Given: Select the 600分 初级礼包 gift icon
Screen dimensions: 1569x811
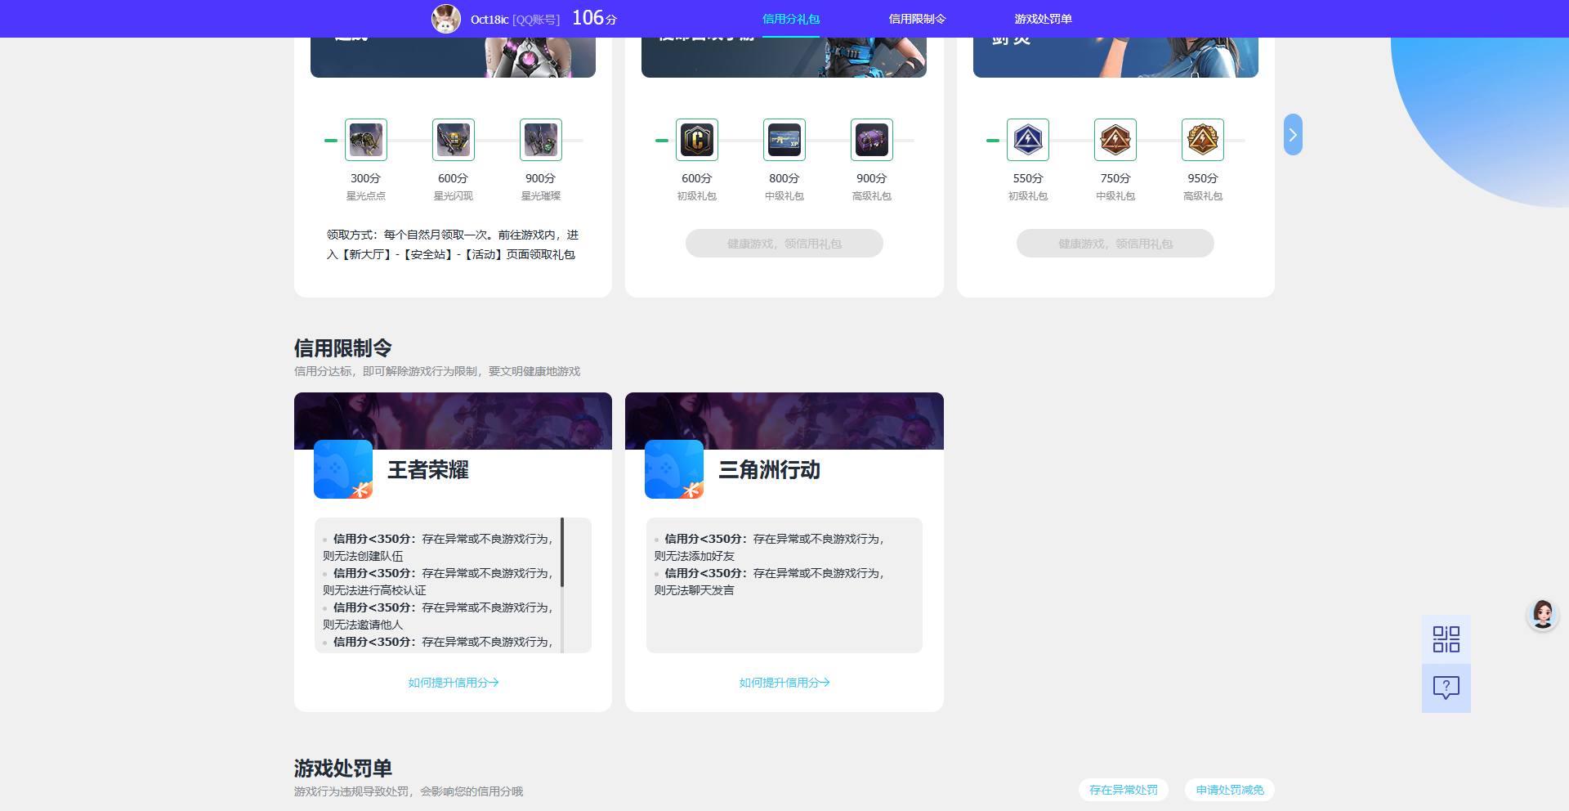Looking at the screenshot, I should click(696, 140).
